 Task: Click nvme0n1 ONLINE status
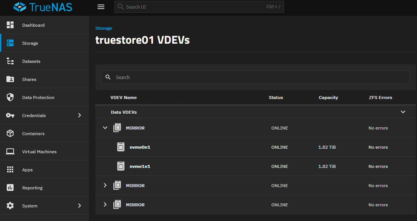(280, 147)
